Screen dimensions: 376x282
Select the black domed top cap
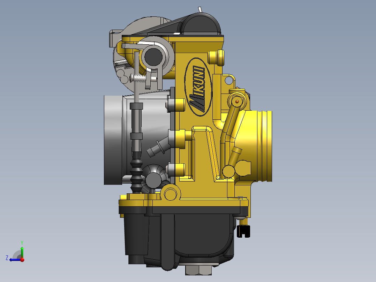pos(201,23)
